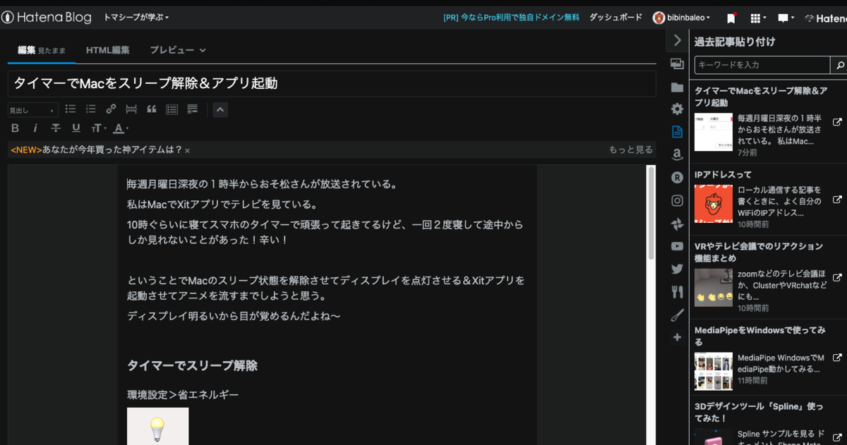The image size is (847, 445).
Task: Insert a table of contents
Action: pyautogui.click(x=172, y=109)
